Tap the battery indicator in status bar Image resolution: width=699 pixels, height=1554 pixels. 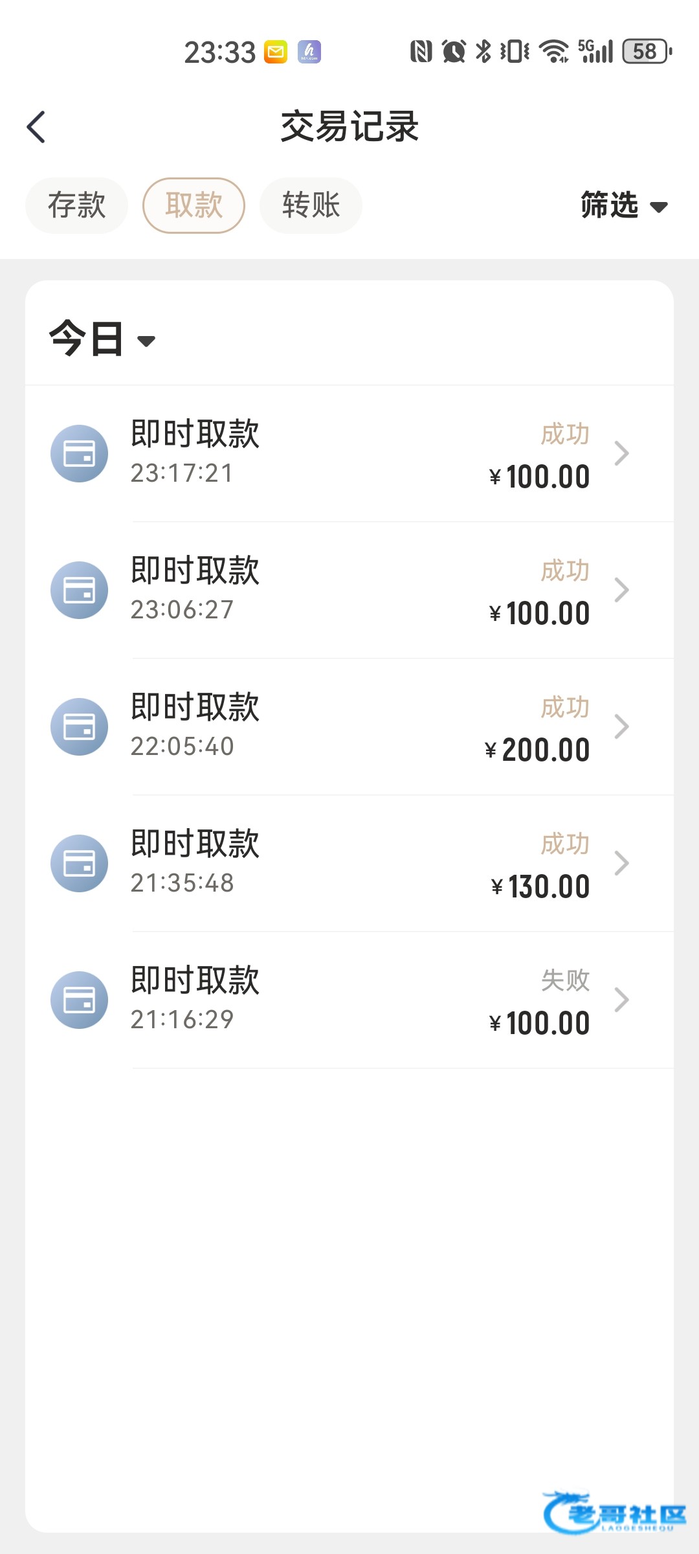coord(646,52)
